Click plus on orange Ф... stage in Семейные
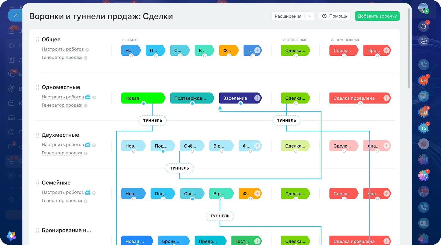The width and height of the screenshot is (441, 245). coord(257,194)
